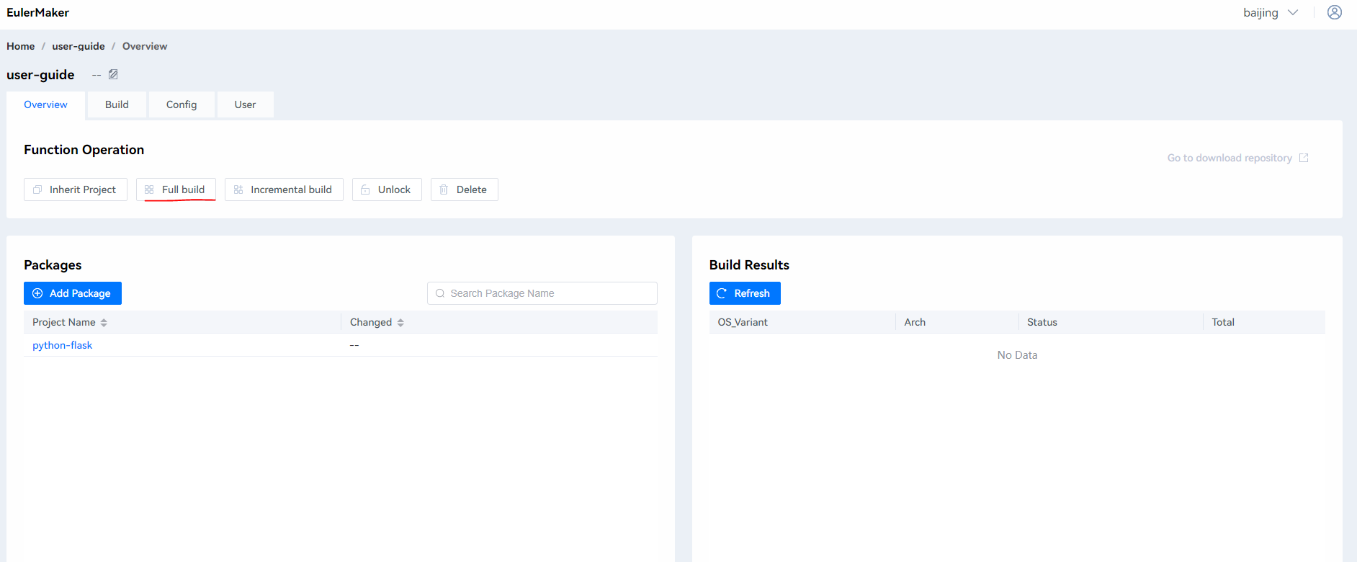Switch to the Build tab
The image size is (1357, 562).
click(117, 104)
